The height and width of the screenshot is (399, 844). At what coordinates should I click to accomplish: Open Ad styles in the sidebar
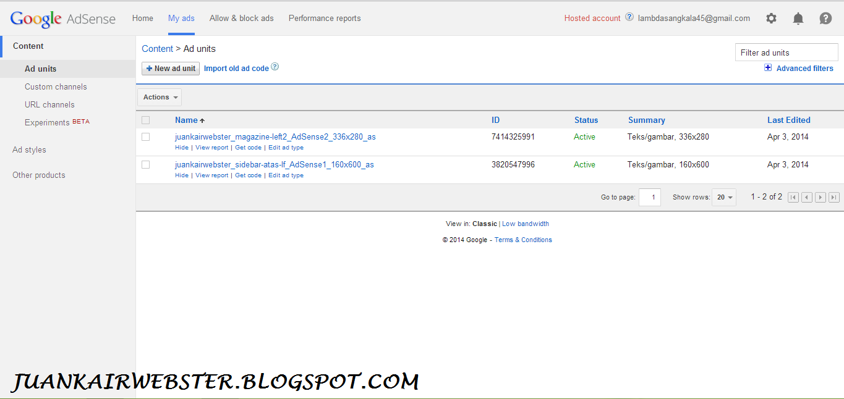pyautogui.click(x=29, y=149)
